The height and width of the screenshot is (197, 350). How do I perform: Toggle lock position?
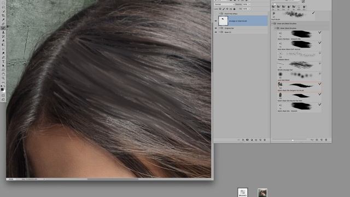(227, 9)
